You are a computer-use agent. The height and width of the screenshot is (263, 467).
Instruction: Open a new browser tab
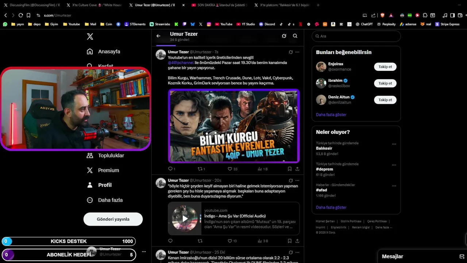318,5
